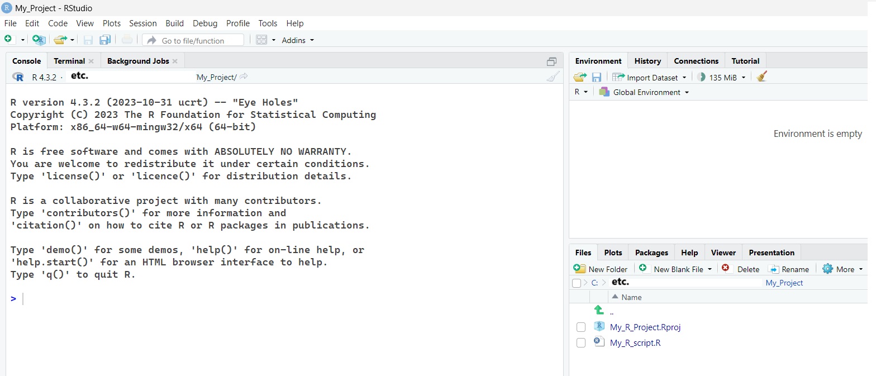Viewport: 876px width, 376px height.
Task: Switch to the Terminal tab
Action: [x=69, y=61]
